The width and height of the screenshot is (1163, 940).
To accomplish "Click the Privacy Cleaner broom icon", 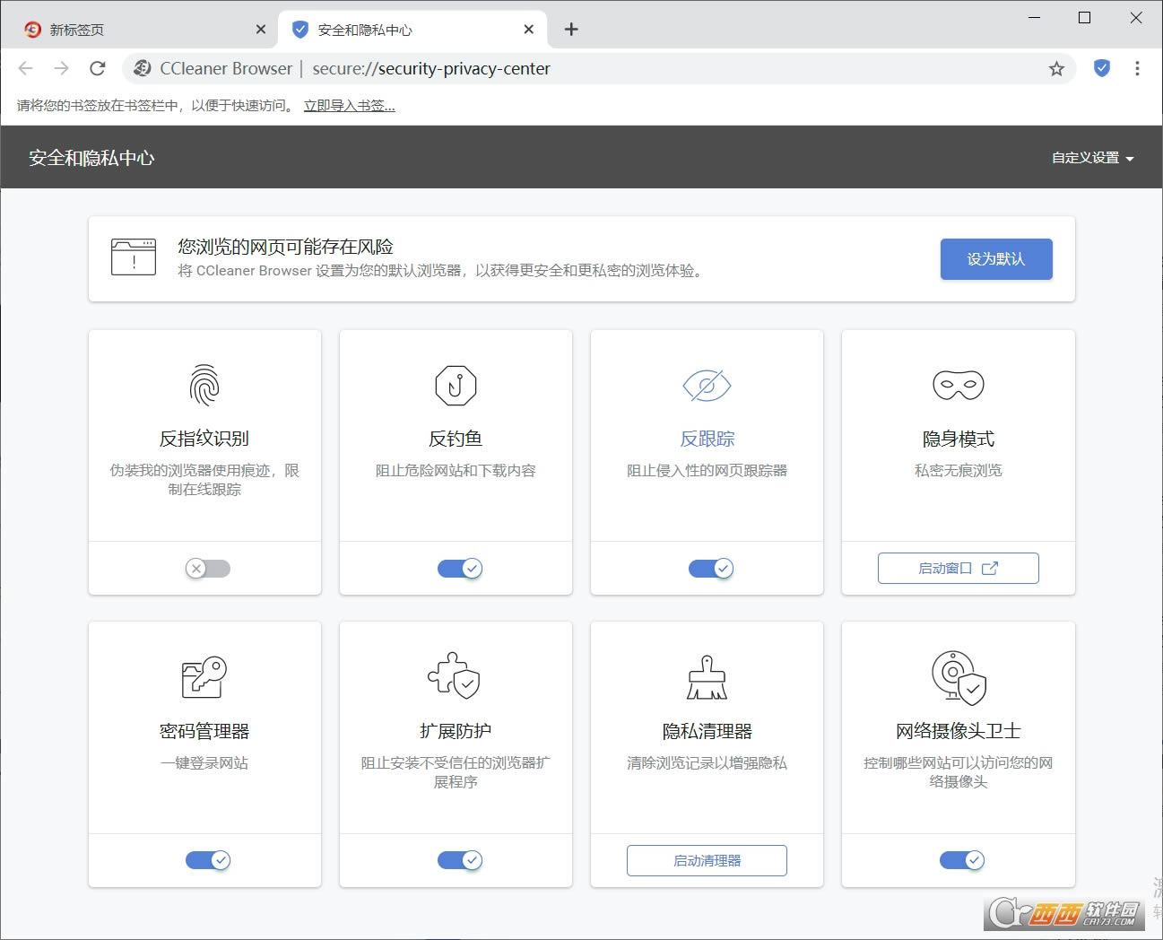I will [707, 677].
